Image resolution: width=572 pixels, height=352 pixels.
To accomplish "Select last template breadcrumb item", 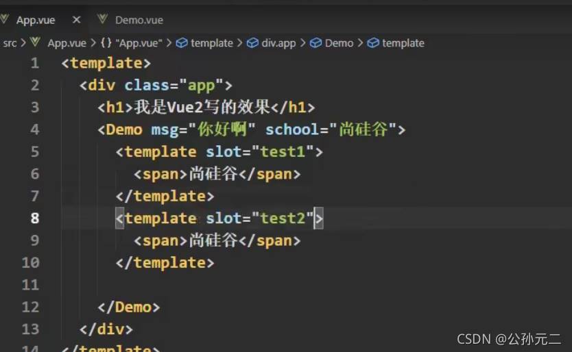I will point(403,43).
